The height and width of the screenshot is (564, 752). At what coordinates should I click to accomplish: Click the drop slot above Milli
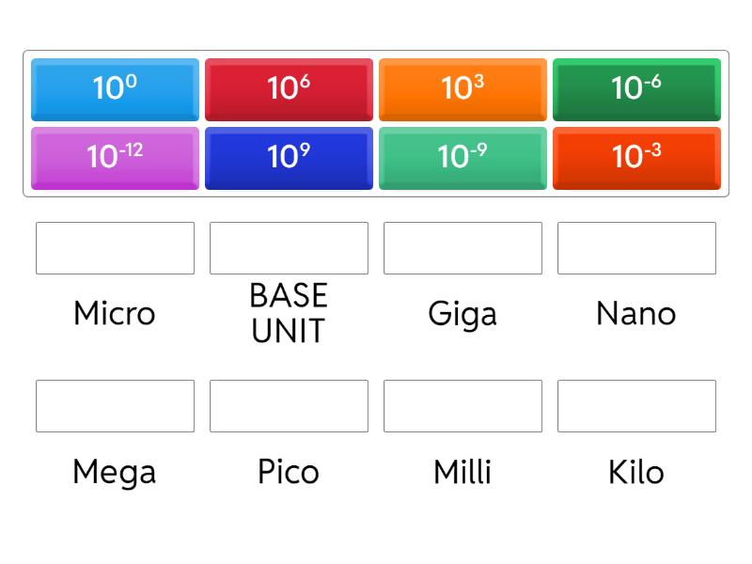click(x=462, y=406)
